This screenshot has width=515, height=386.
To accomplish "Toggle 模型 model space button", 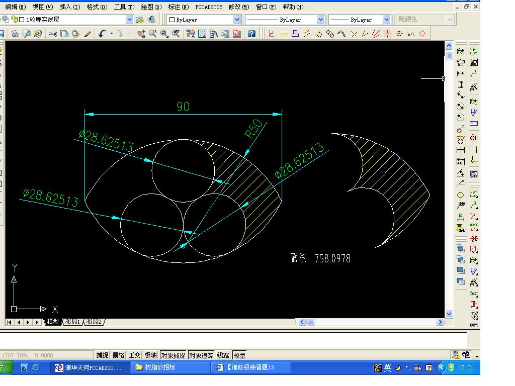I will click(239, 355).
